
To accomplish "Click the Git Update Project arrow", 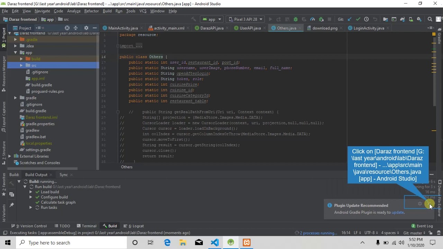I will [x=350, y=19].
